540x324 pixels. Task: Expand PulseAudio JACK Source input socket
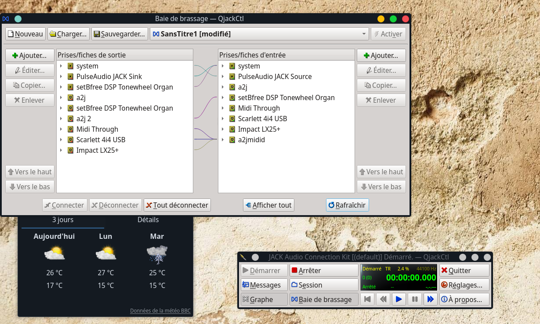click(223, 76)
